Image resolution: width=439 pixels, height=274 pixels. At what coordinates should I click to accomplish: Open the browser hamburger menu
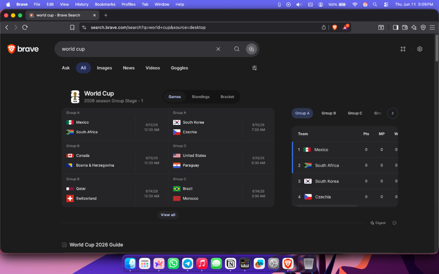(x=432, y=27)
